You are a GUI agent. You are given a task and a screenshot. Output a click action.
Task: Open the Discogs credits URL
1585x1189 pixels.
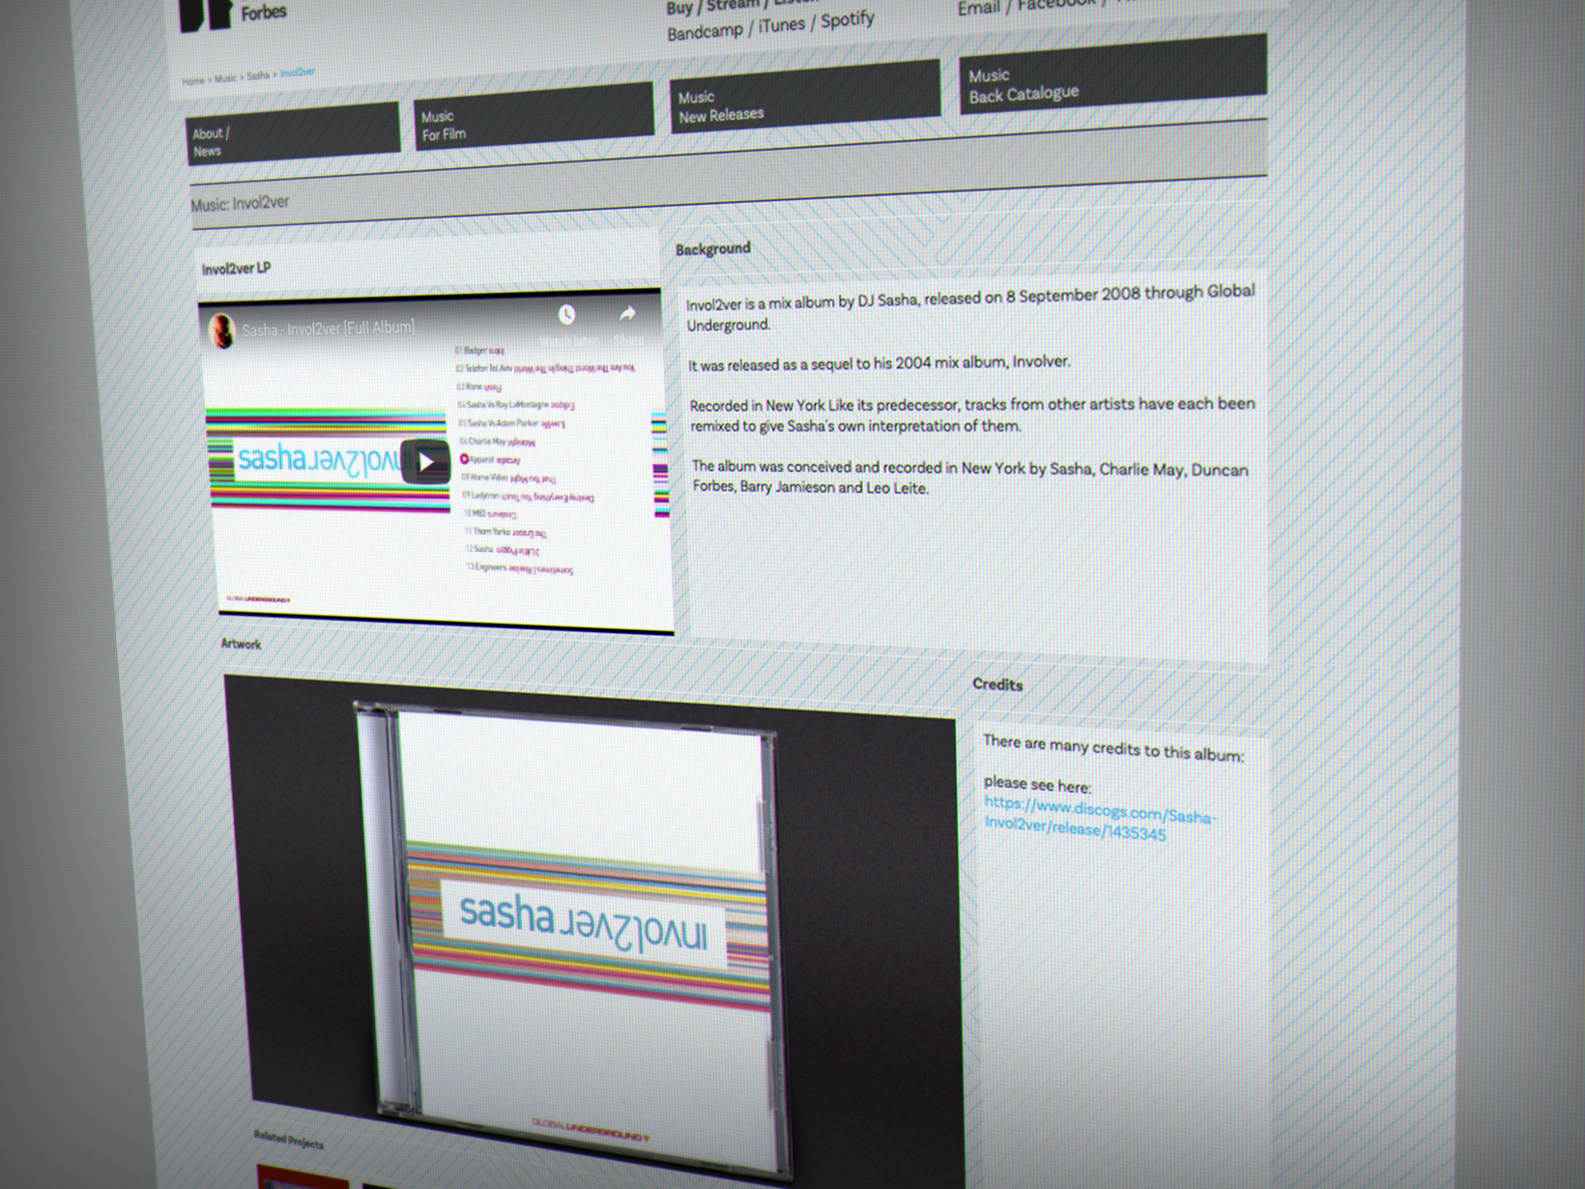coord(1099,818)
